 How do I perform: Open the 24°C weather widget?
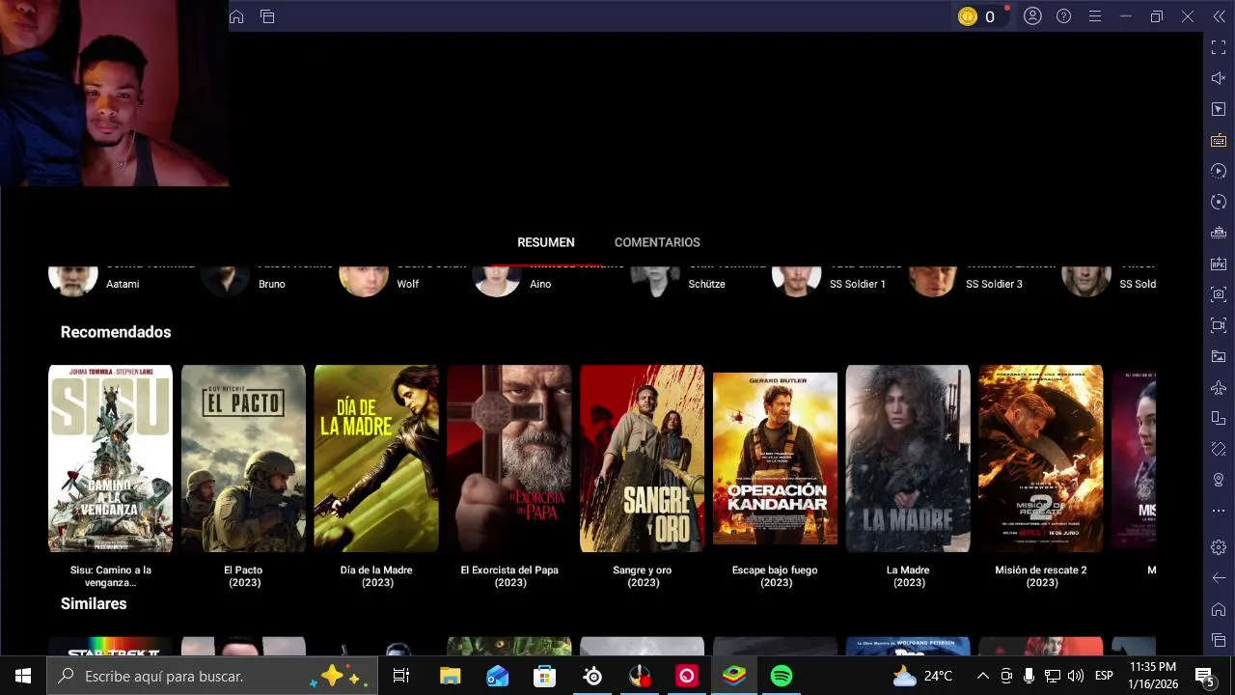point(922,676)
